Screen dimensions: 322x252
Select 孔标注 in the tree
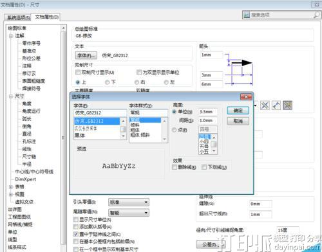[x=29, y=141]
